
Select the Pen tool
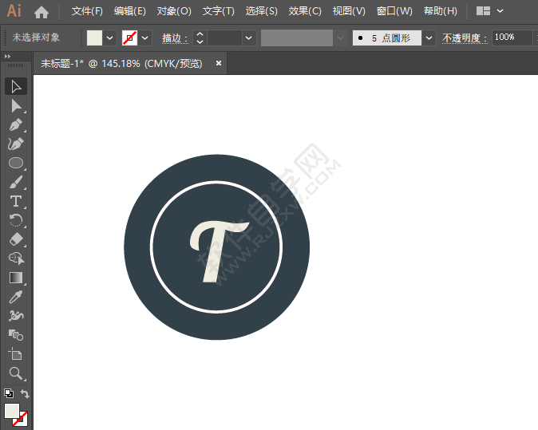click(x=15, y=124)
